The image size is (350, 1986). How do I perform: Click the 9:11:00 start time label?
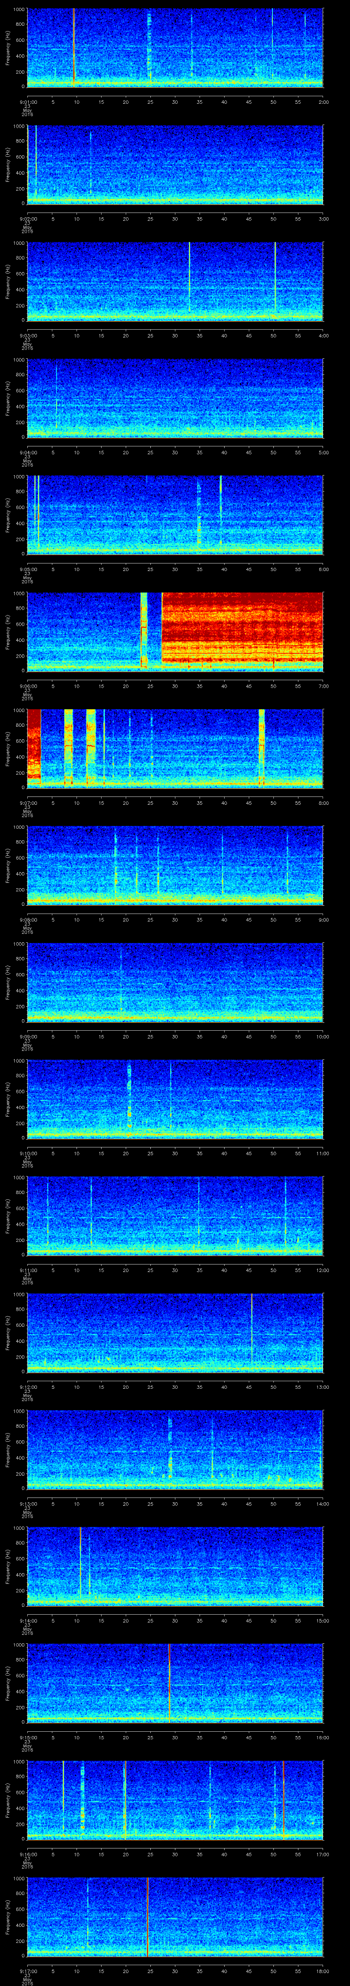[28, 1271]
